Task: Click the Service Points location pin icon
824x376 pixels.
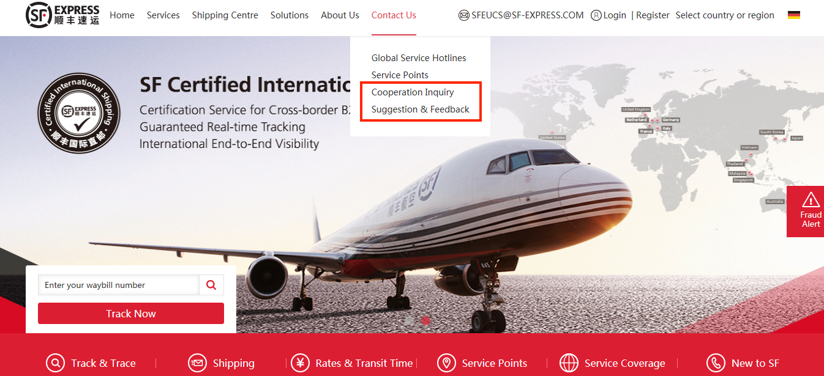Action: pos(446,363)
